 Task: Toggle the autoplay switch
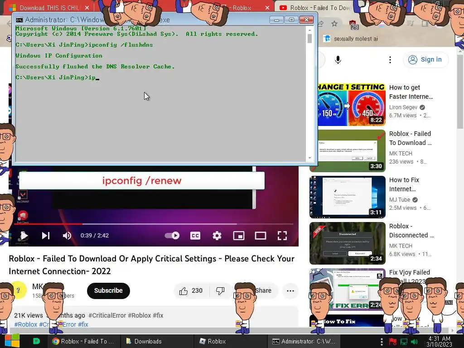tap(172, 236)
